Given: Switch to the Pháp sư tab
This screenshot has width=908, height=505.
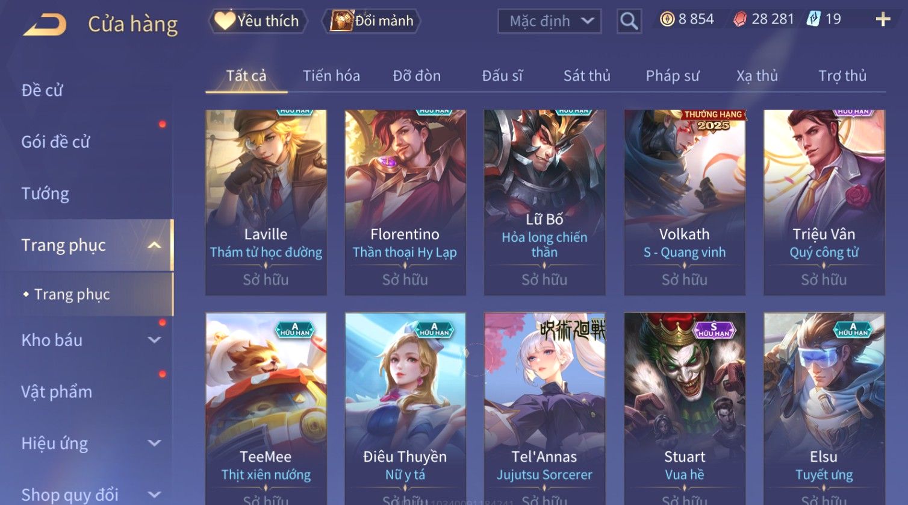Looking at the screenshot, I should coord(673,76).
